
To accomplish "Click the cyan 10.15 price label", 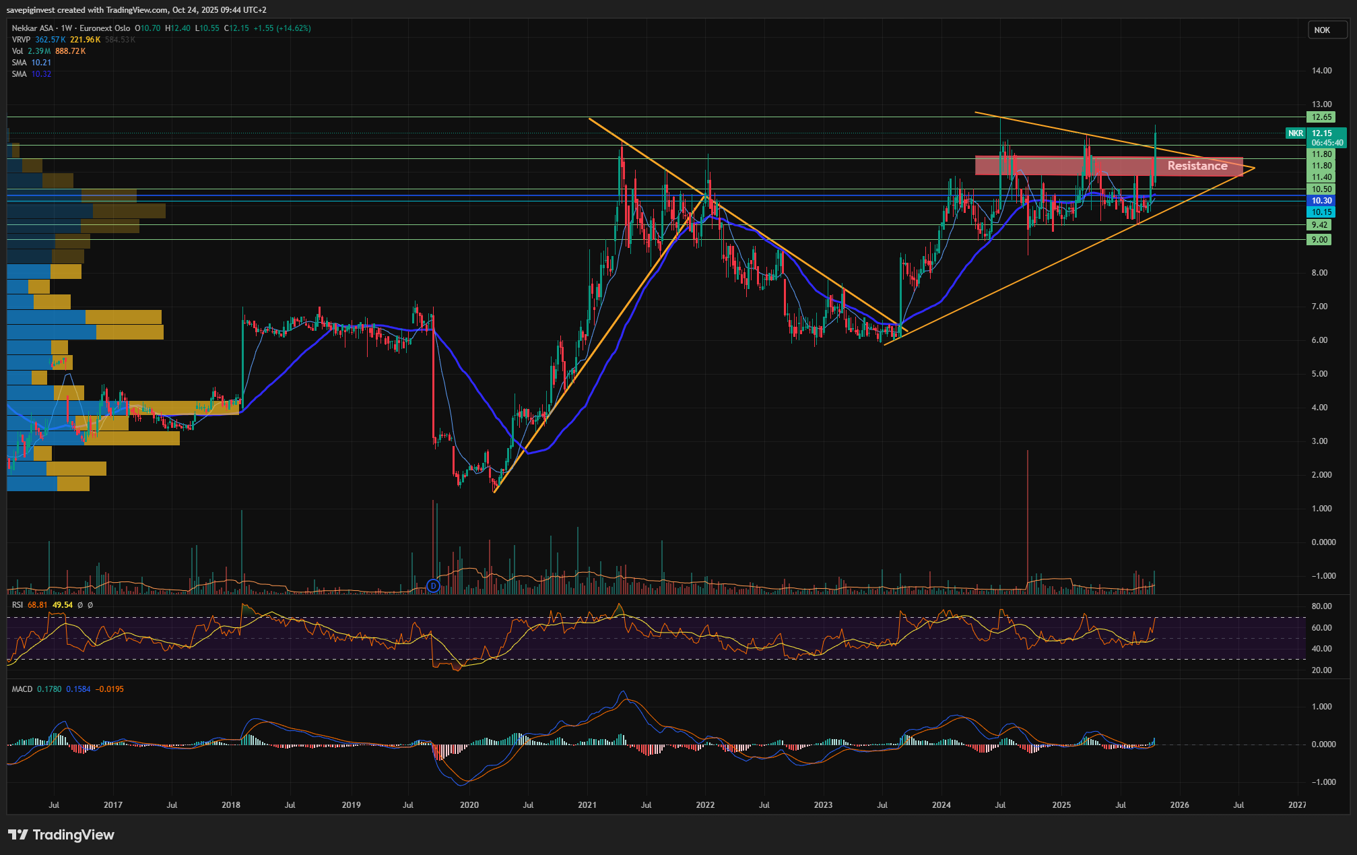I will click(1321, 212).
